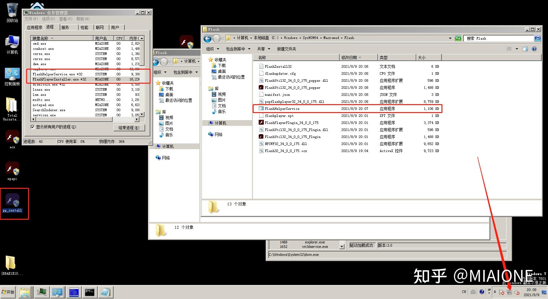Select Flash32_34_0_0_175.ocx file
Screen dimensions: 548x299
pyautogui.click(x=349, y=151)
